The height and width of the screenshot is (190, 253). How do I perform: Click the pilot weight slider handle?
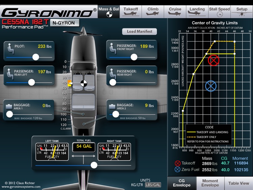tap(36, 57)
